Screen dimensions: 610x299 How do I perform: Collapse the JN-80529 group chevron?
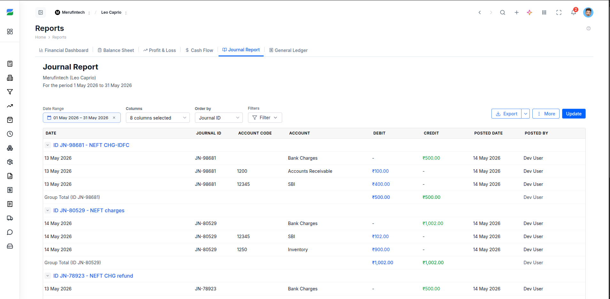pyautogui.click(x=48, y=210)
